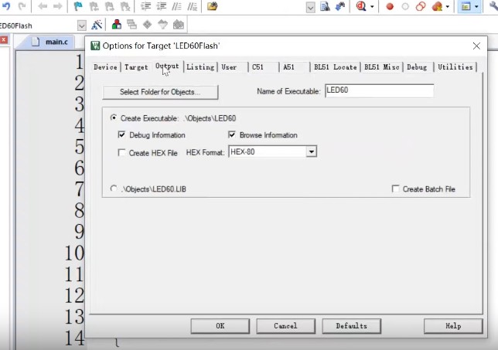498x350 pixels.
Task: Click the Indent selection icon
Action: click(146, 6)
